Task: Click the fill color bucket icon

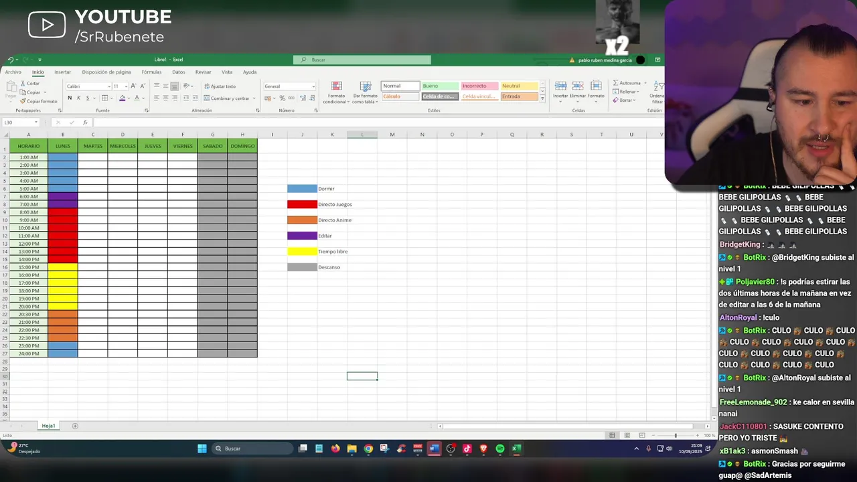Action: pos(122,98)
